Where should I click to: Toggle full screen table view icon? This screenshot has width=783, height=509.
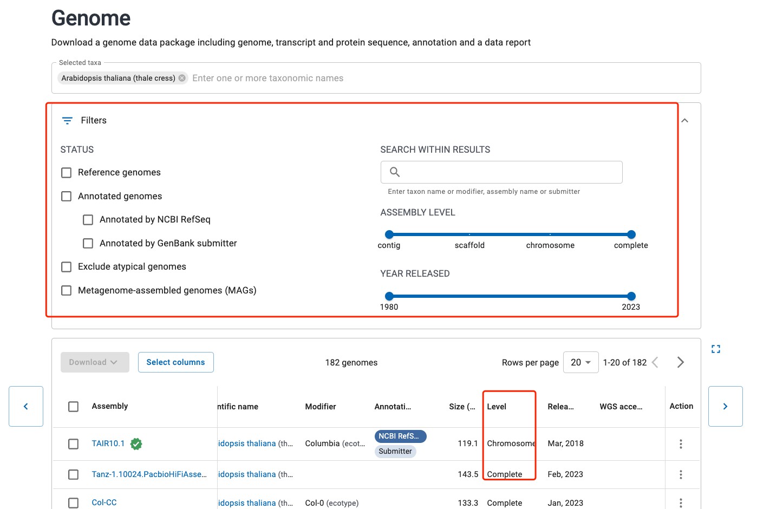(x=716, y=349)
